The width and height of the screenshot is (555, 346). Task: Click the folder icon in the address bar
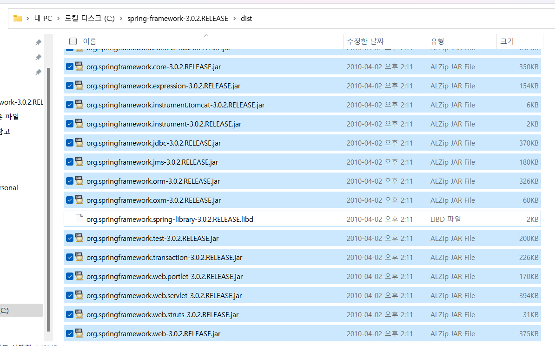point(17,19)
